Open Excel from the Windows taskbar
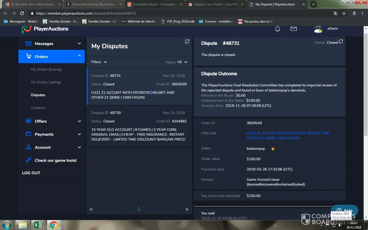 (38, 225)
